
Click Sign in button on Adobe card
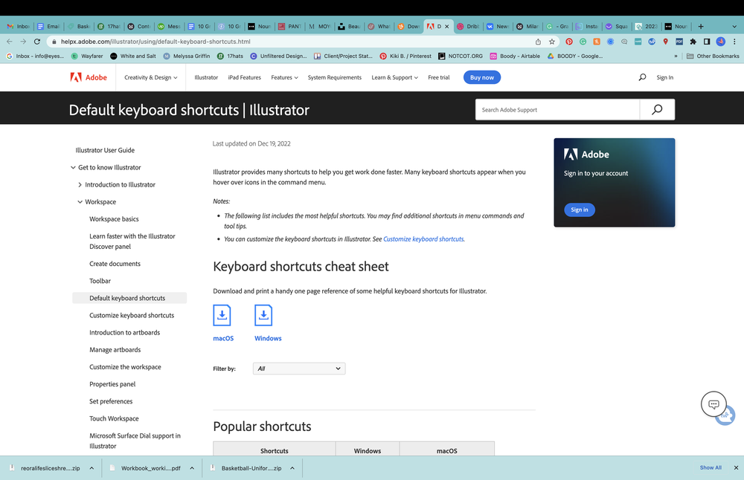(580, 210)
